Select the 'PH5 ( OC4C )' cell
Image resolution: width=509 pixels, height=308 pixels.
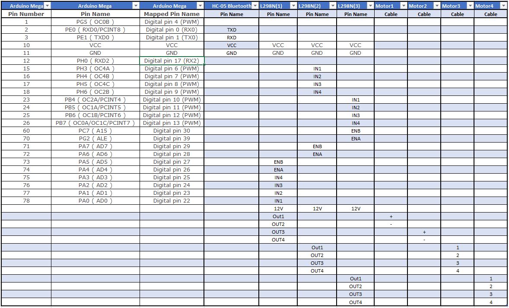(x=95, y=84)
